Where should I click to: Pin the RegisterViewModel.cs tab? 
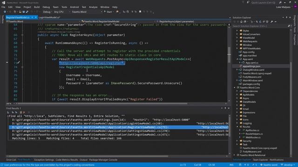(32, 17)
